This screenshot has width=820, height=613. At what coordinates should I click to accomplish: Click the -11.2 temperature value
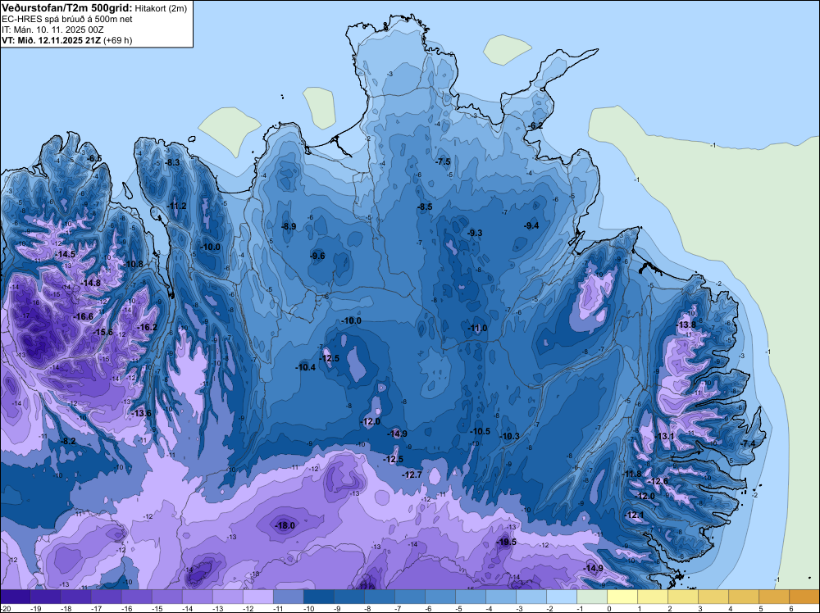tap(177, 207)
